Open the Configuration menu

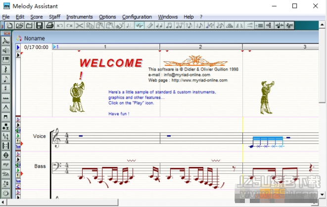click(137, 17)
